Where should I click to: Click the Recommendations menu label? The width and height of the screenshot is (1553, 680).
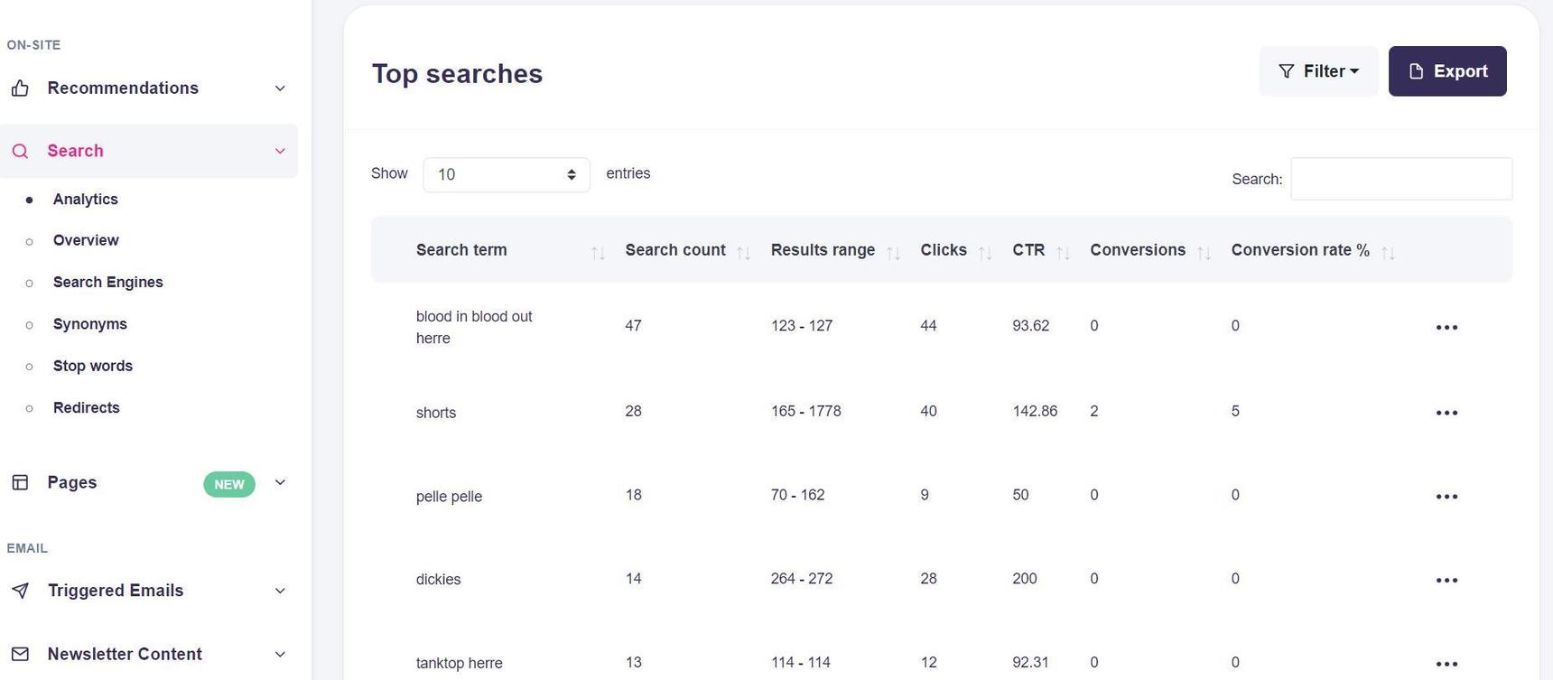[x=123, y=88]
